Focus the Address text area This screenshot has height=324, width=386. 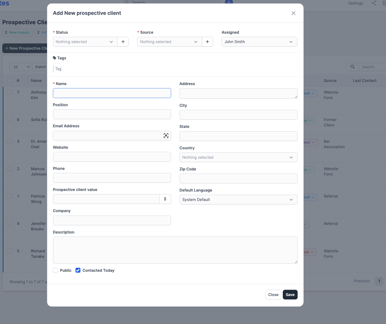tap(239, 93)
